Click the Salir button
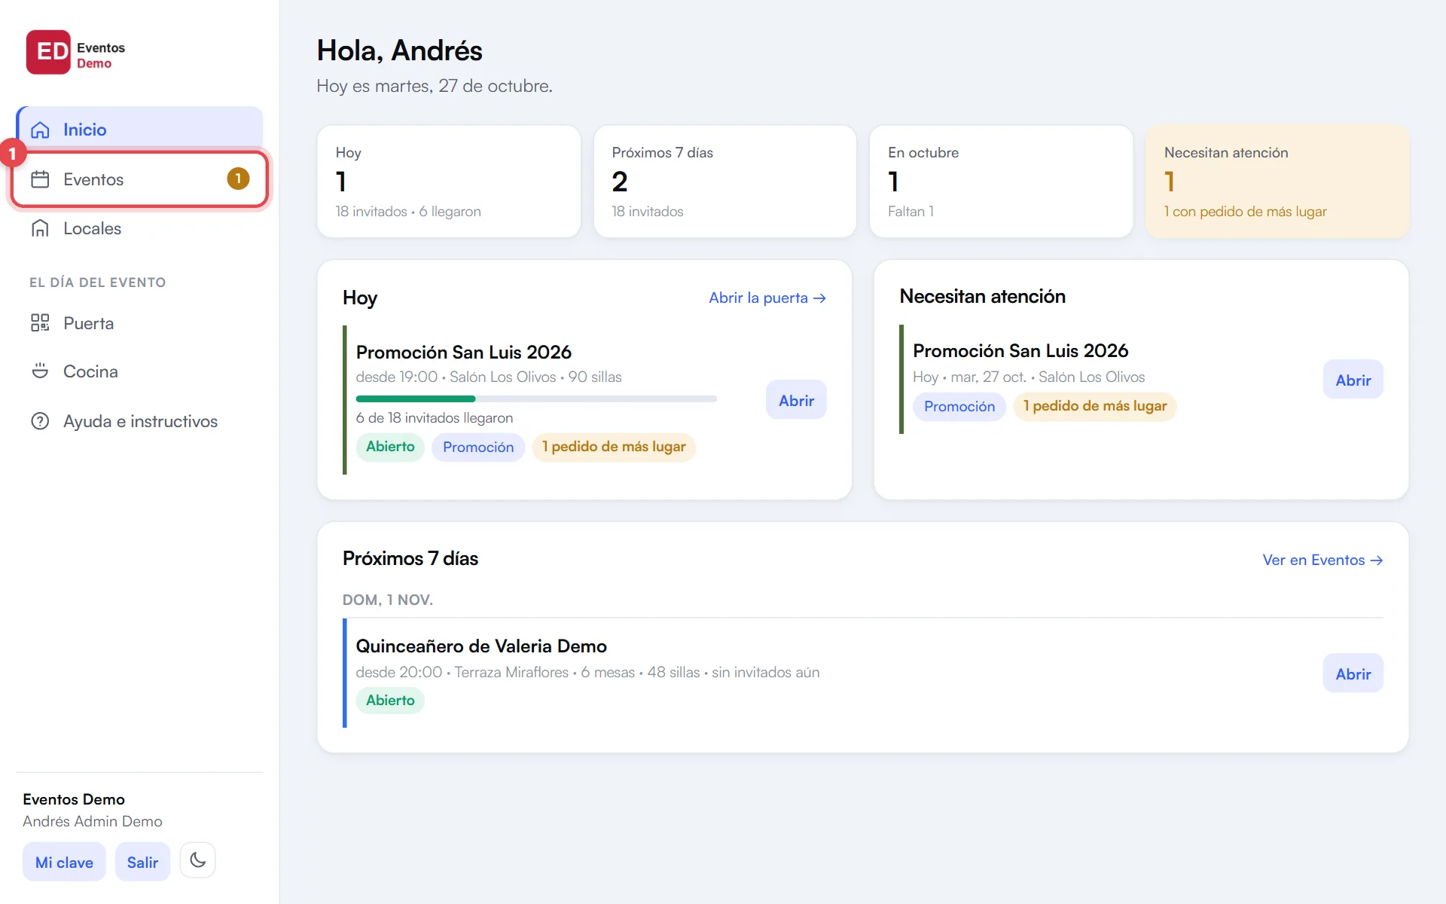 click(x=142, y=862)
